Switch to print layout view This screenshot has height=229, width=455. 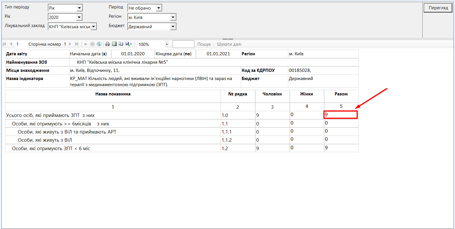114,44
